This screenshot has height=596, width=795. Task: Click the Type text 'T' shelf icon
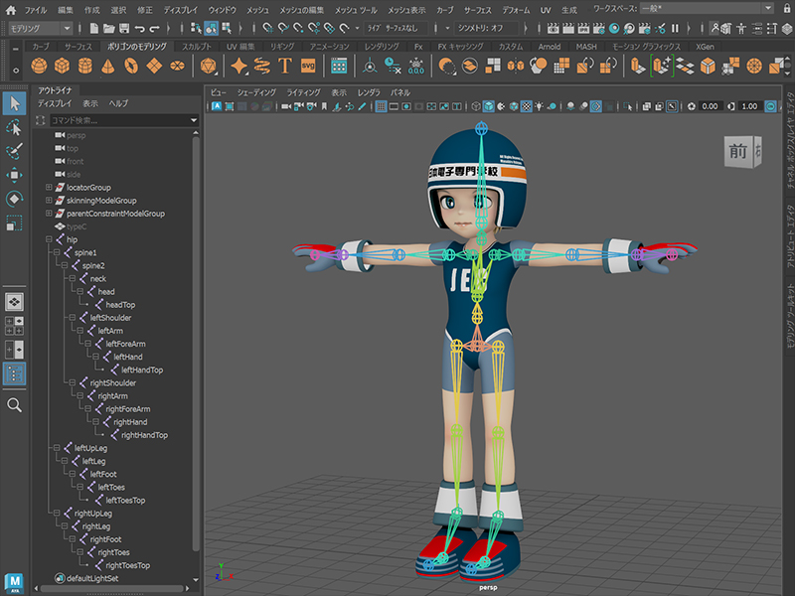pyautogui.click(x=285, y=66)
